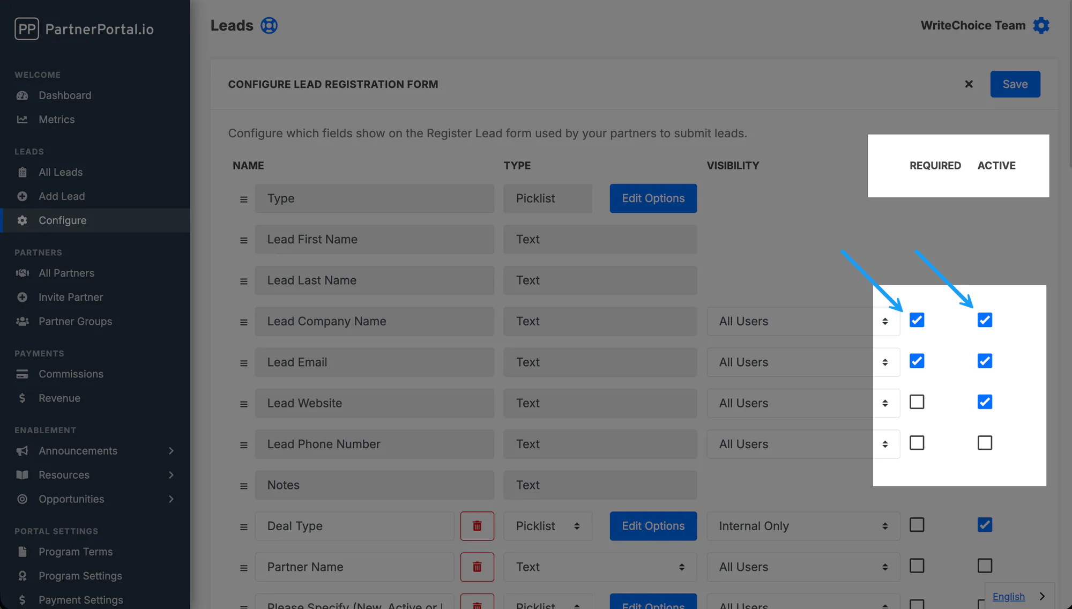Open Internal Only visibility dropdown for Deal Type
The image size is (1072, 609).
click(803, 526)
